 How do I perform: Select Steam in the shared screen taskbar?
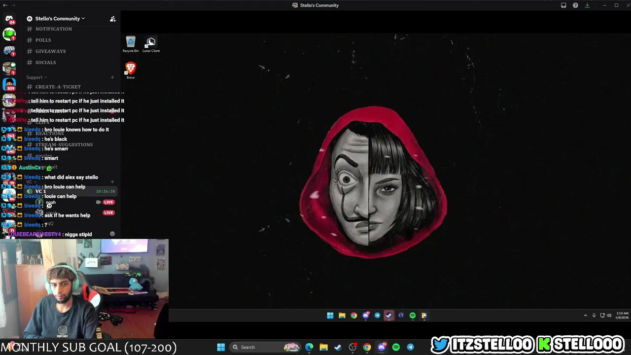tap(389, 316)
